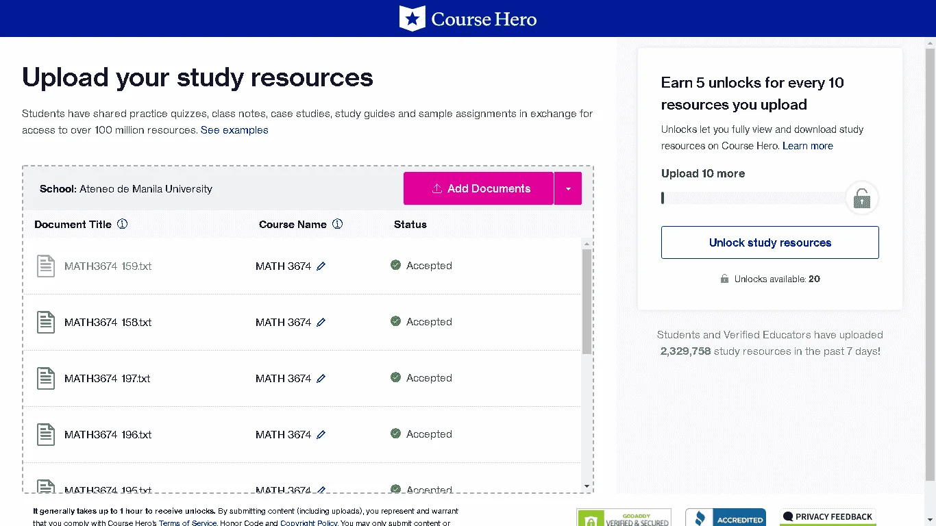936x526 pixels.
Task: Click the file icon for MATH3674 159.txt
Action: (x=46, y=266)
